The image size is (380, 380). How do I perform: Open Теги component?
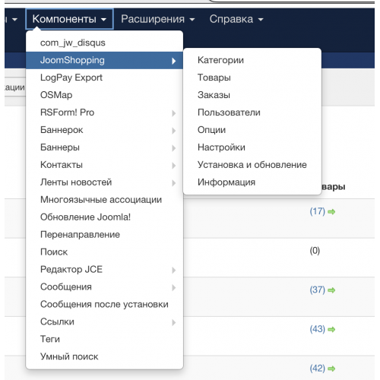104,340
